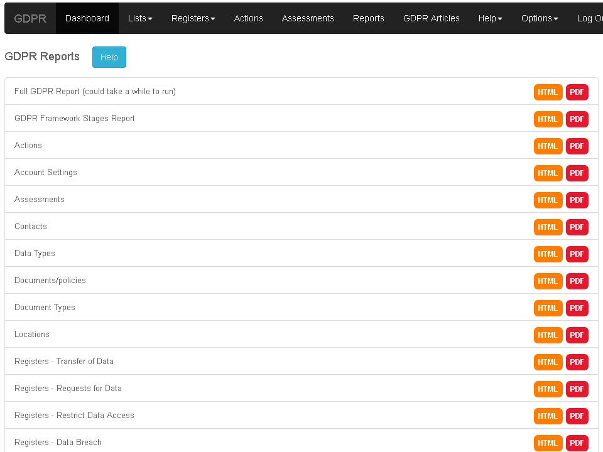Viewport: 603px width, 452px height.
Task: Click the blue Help button
Action: click(x=109, y=57)
